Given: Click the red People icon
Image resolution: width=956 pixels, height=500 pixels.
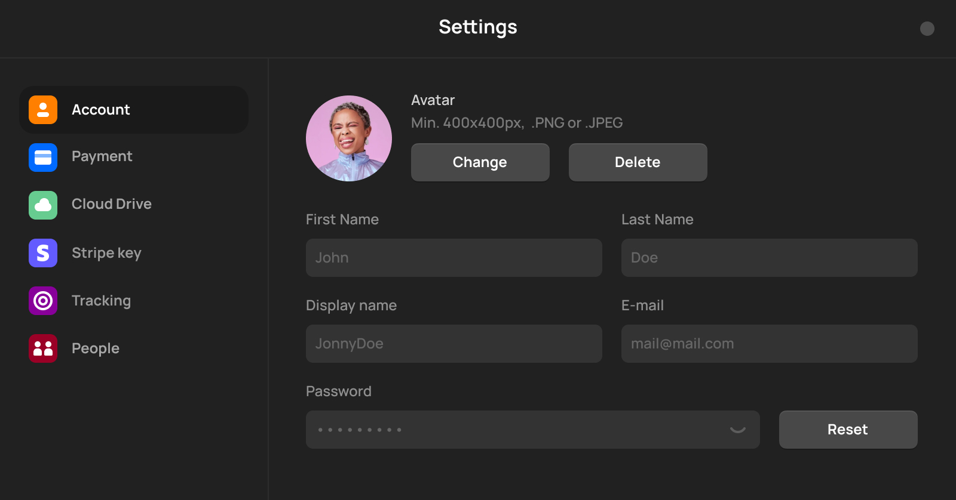Looking at the screenshot, I should [x=43, y=348].
